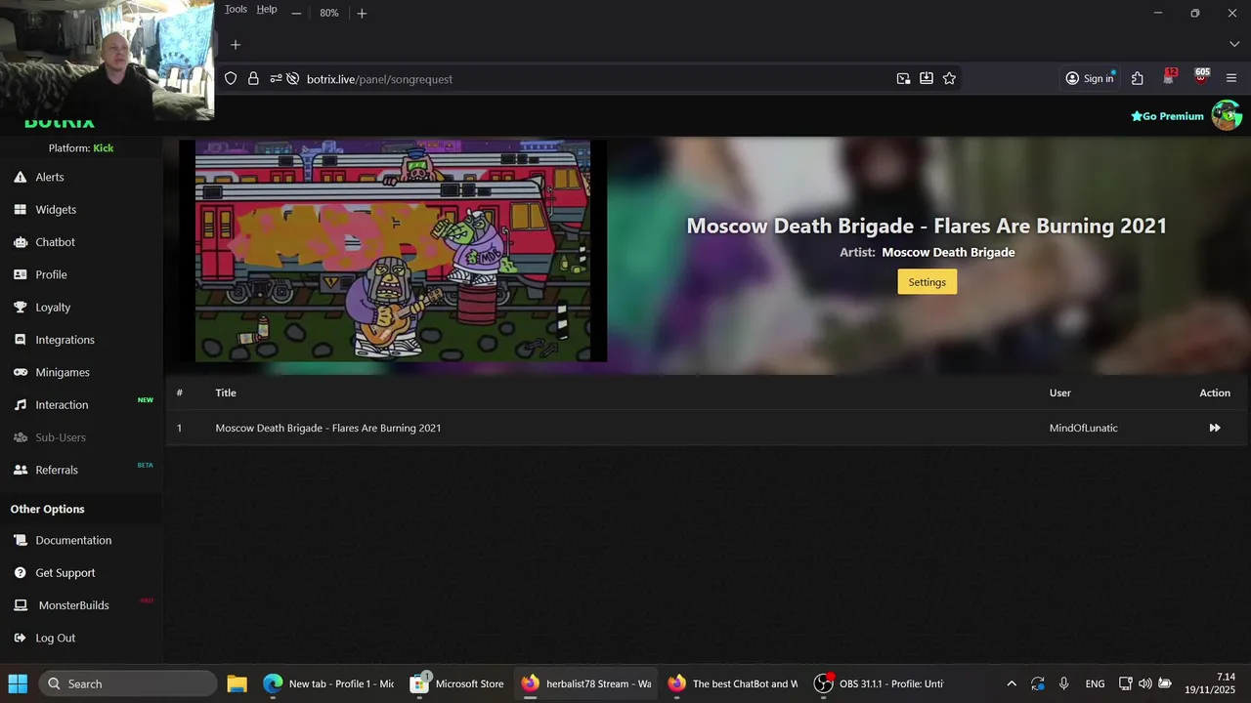The width and height of the screenshot is (1251, 703).
Task: Expand the list all tabs chevron
Action: pos(1234,45)
